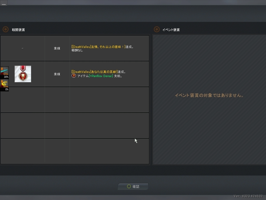Click the 業績 label in the medal row
The width and height of the screenshot is (266, 200).
tap(57, 74)
